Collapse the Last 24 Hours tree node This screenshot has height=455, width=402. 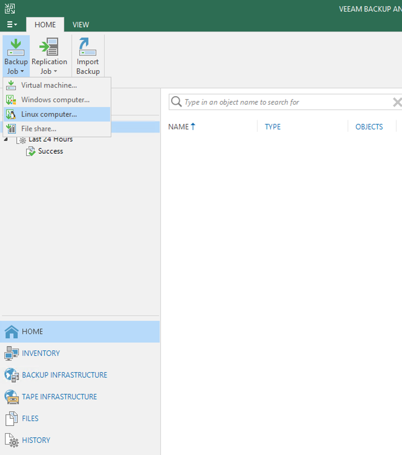[6, 139]
